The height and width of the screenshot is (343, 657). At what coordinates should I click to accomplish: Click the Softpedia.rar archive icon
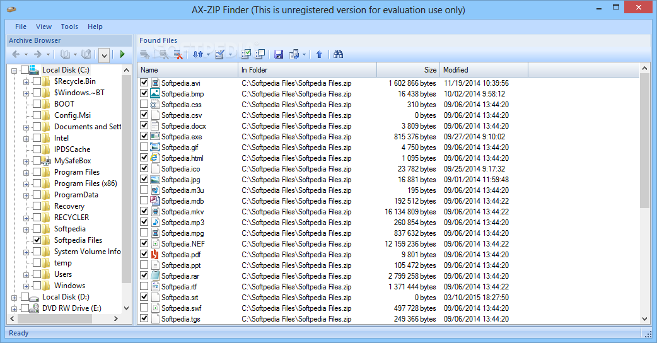(155, 276)
